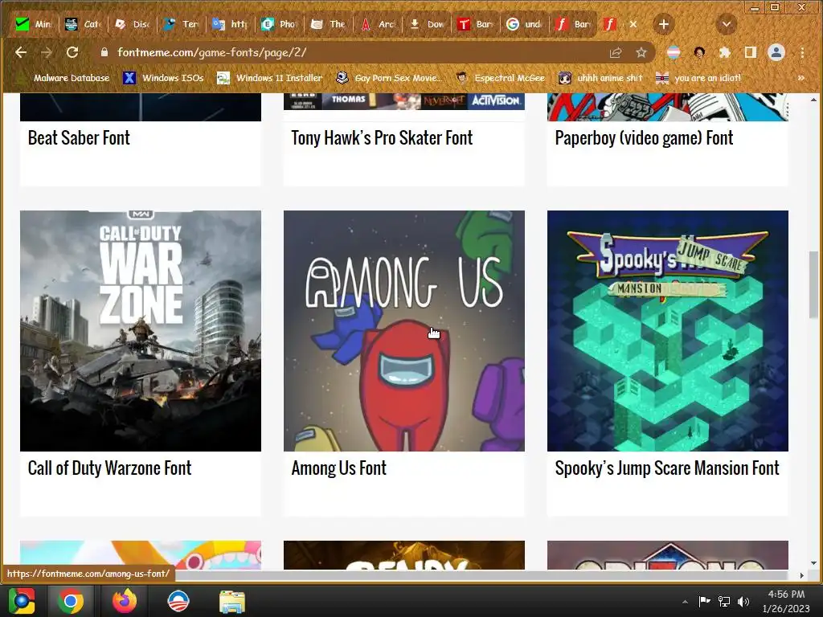Screen dimensions: 823x617
Task: Open a new browser tab
Action: coord(663,24)
